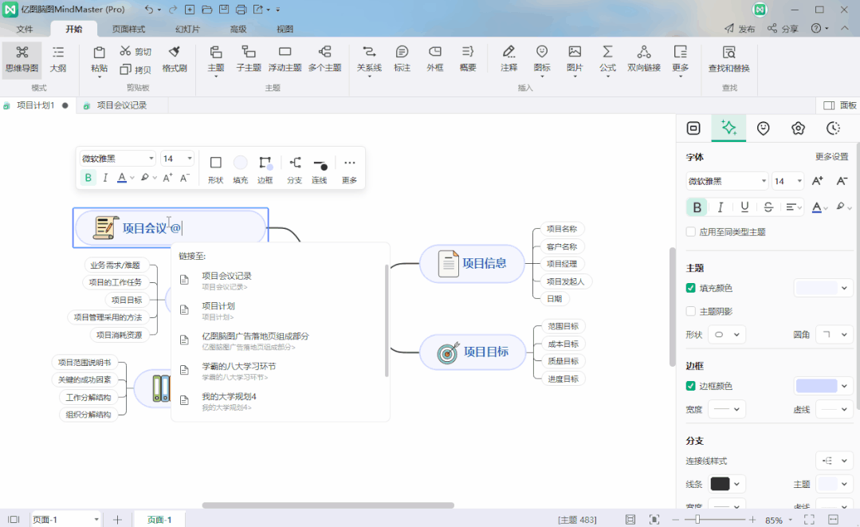The height and width of the screenshot is (527, 860).
Task: Switch to the 视图 ribbon tab
Action: point(285,29)
